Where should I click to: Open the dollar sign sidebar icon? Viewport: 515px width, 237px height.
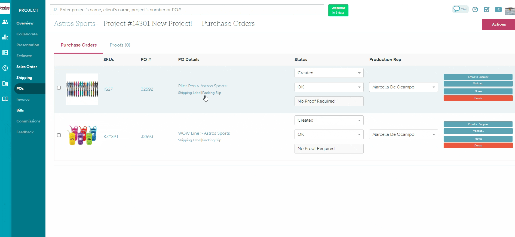click(x=5, y=68)
